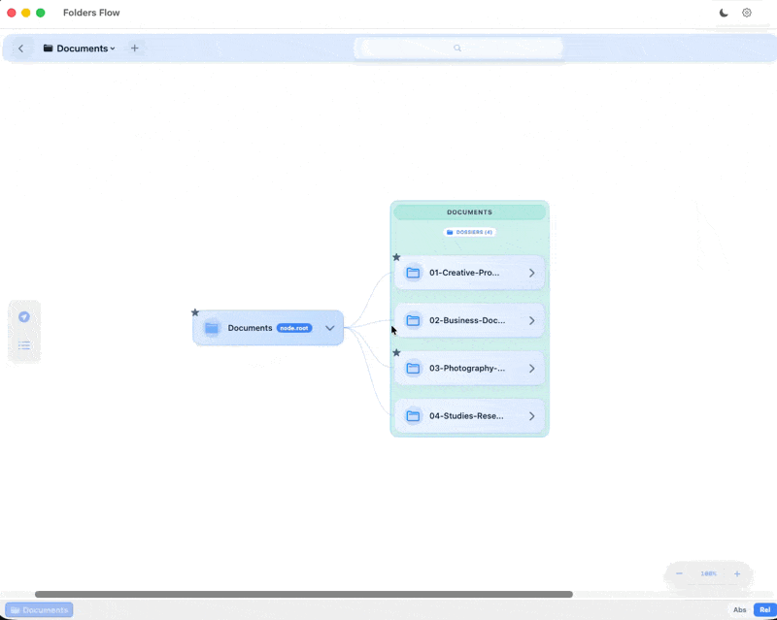Toggle the star on the Documents root node

194,311
